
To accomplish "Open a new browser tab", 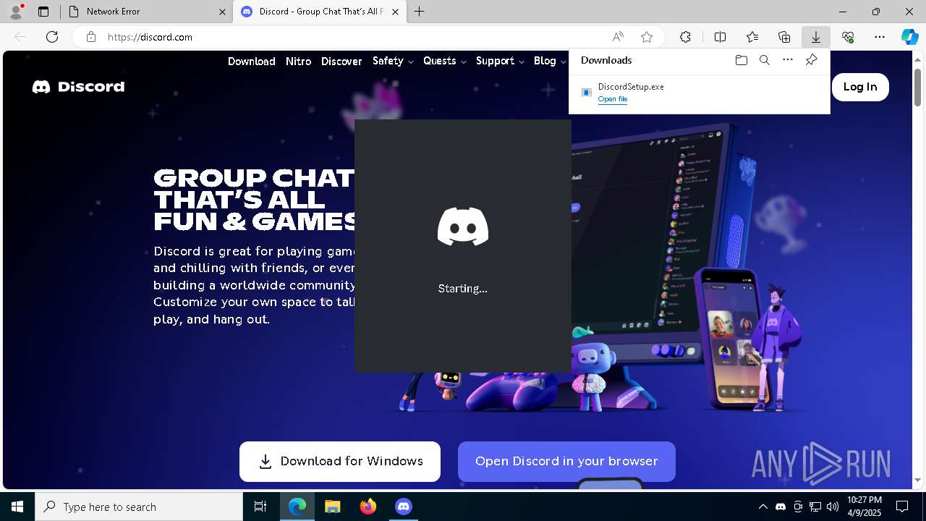I will (x=420, y=12).
